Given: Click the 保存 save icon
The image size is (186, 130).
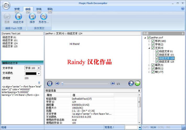Looking at the screenshot, I should pyautogui.click(x=32, y=18).
